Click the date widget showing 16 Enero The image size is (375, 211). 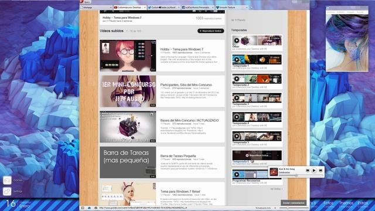click(x=19, y=203)
